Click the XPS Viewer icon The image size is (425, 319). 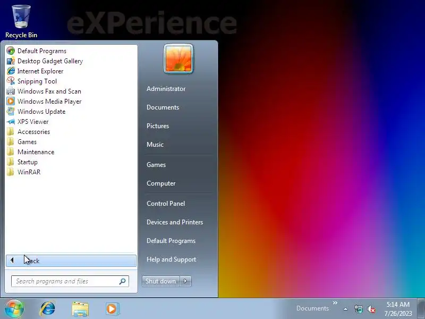11,122
